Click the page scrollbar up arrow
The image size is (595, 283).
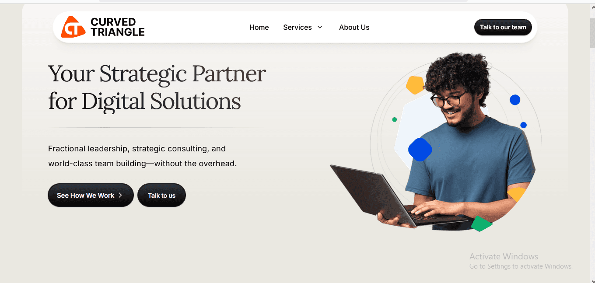pos(592,7)
